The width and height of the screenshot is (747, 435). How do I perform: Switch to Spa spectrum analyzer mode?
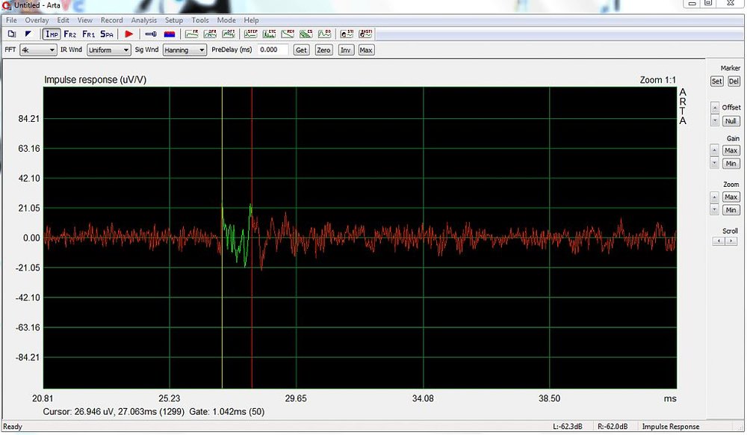(107, 34)
